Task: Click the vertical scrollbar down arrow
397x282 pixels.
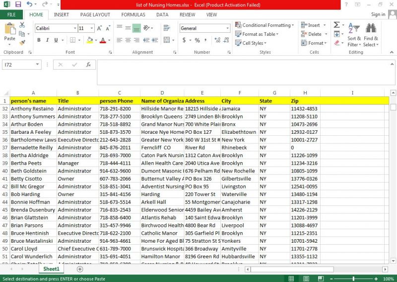Action: [x=393, y=261]
